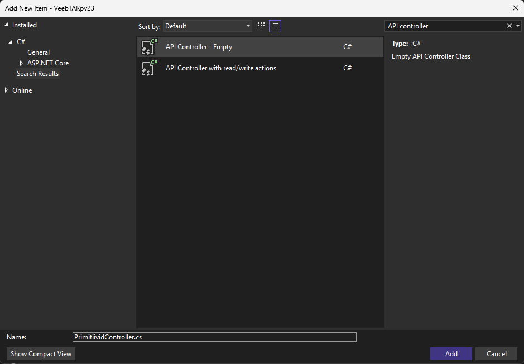Click the Name input field
524x364 pixels.
pyautogui.click(x=214, y=337)
